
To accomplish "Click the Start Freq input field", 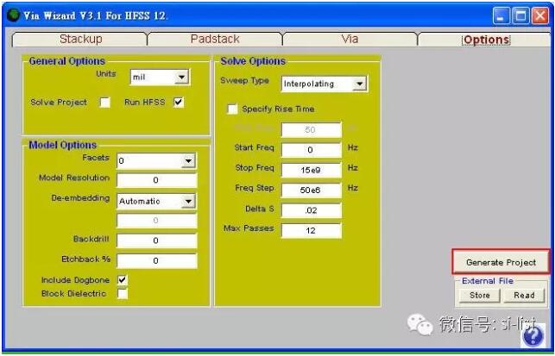I will click(311, 150).
